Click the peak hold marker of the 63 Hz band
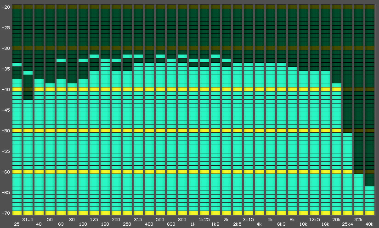Screen dimensions: 379x228 pos(61,60)
